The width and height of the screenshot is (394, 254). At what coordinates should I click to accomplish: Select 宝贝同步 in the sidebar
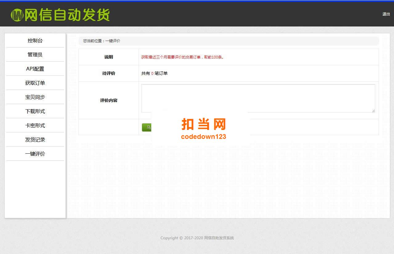point(35,97)
